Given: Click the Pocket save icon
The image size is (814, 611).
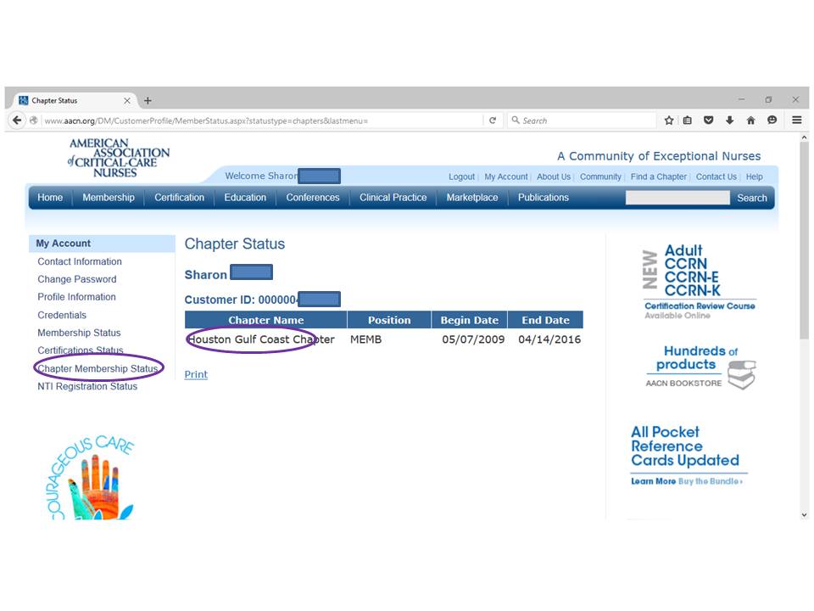Looking at the screenshot, I should (708, 121).
